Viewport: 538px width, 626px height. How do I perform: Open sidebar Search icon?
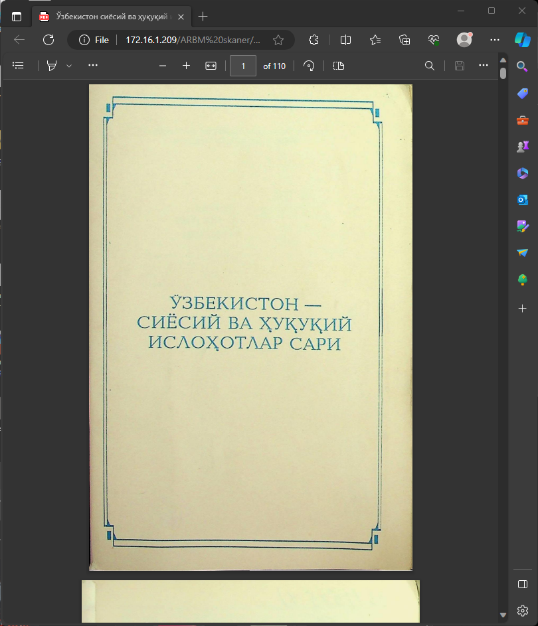523,66
